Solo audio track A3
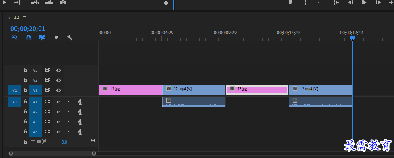This screenshot has width=394, height=158. (x=69, y=122)
